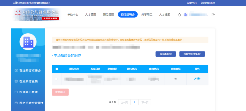The width and height of the screenshot is (246, 111).
Task: Open 人才管理 menu
Action: 91,15
